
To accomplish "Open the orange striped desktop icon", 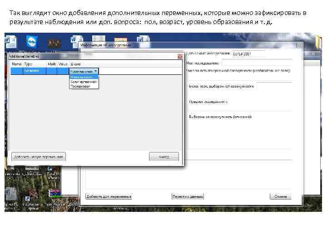I will point(120,39).
